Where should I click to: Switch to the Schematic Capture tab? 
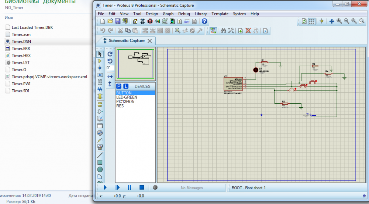click(127, 40)
